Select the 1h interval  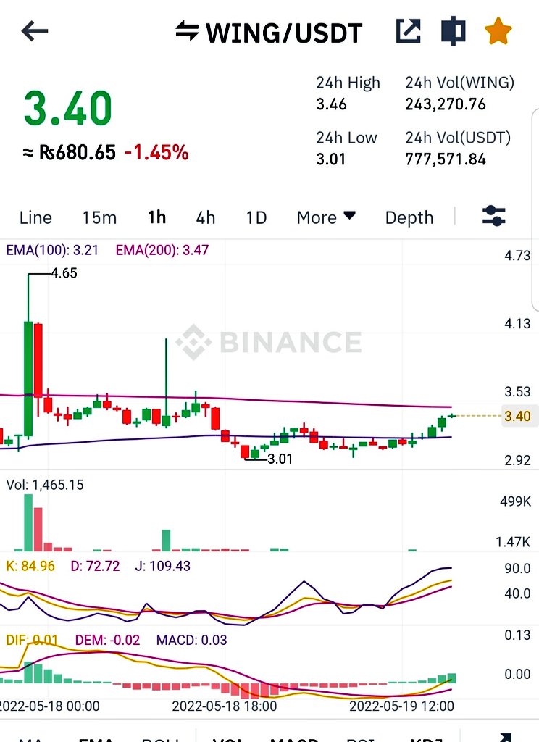[156, 217]
